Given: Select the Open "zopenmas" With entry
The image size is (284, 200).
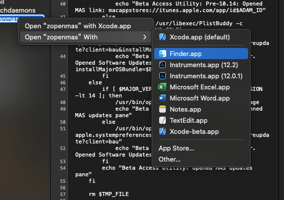Looking at the screenshot, I should tap(86, 37).
